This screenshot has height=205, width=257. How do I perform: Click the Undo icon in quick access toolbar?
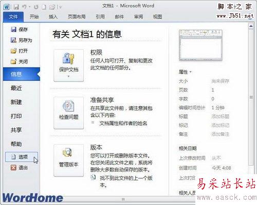(25, 7)
